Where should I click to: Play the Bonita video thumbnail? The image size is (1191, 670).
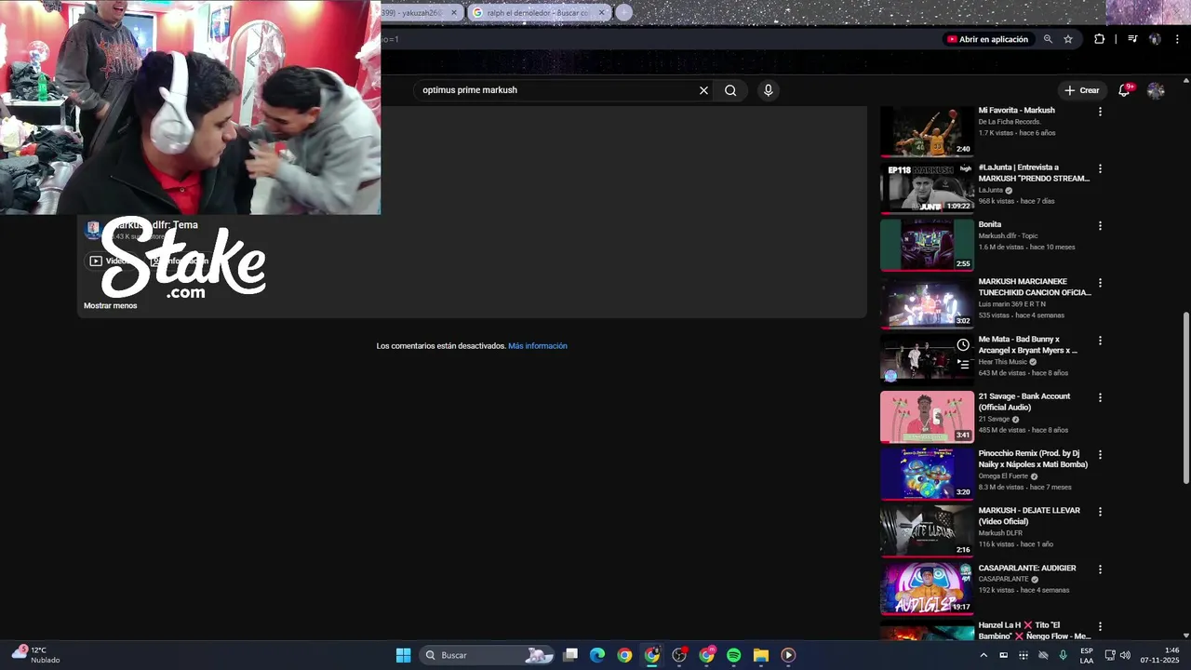pyautogui.click(x=927, y=245)
